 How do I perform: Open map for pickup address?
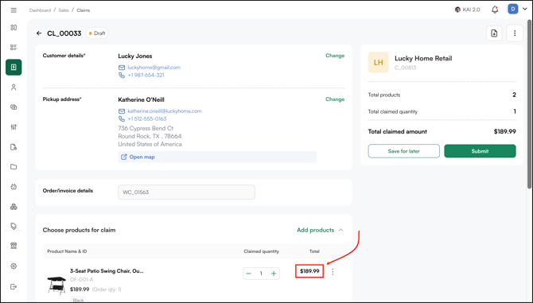tap(217, 157)
